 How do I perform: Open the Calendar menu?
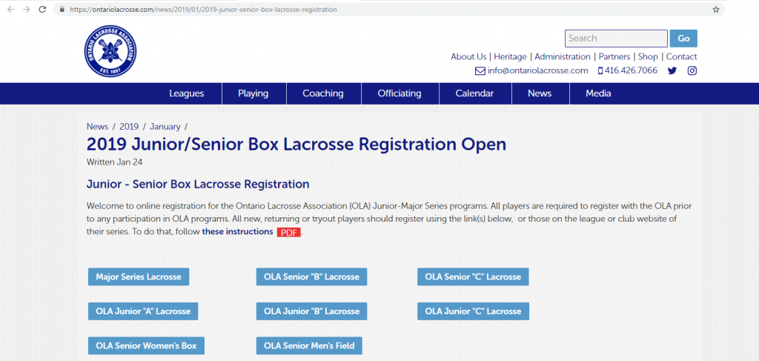pos(474,93)
